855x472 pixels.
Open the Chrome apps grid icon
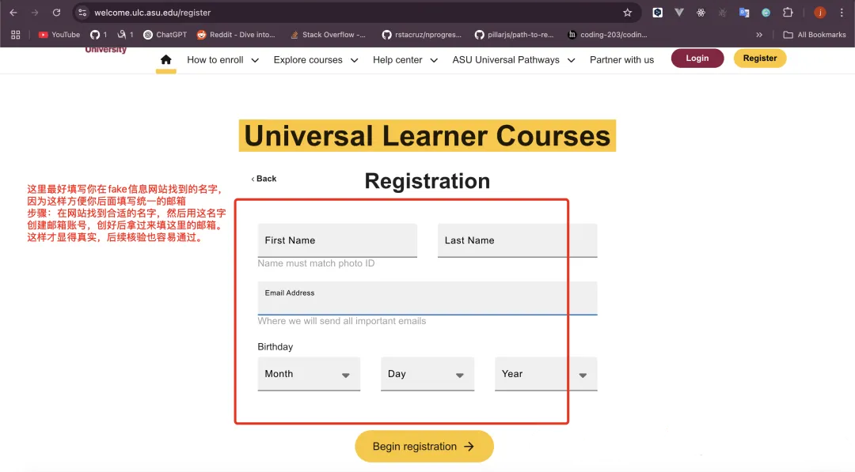(x=15, y=34)
